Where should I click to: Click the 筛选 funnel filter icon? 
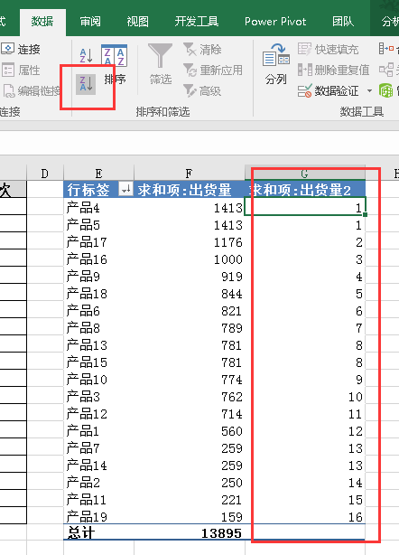(x=161, y=64)
